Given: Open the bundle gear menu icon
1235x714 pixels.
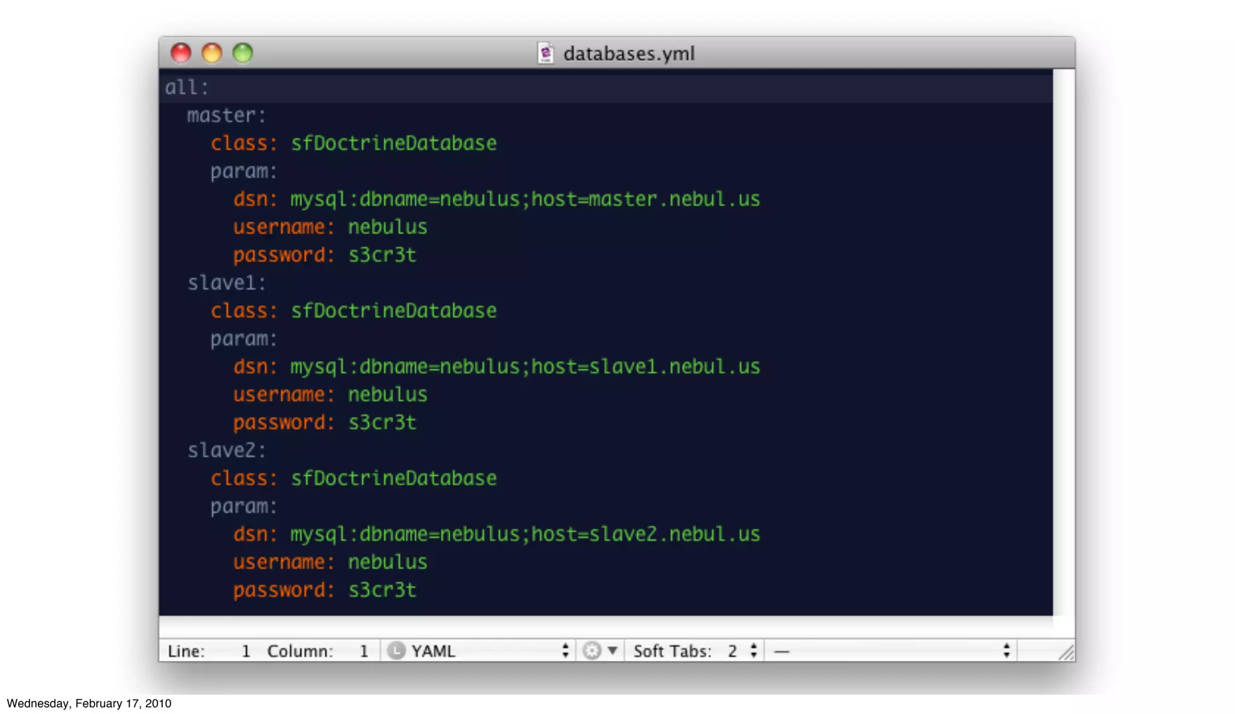Looking at the screenshot, I should [592, 651].
